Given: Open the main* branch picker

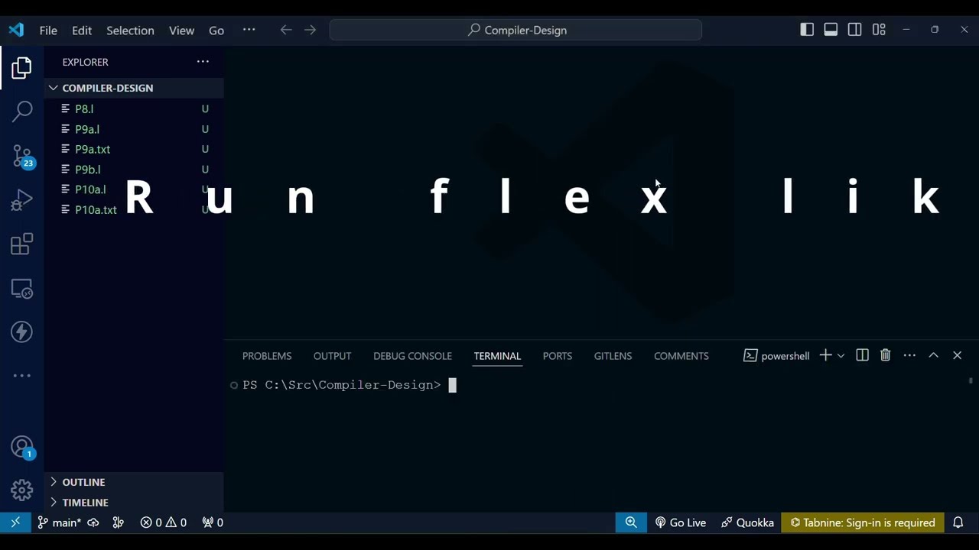Looking at the screenshot, I should point(60,522).
